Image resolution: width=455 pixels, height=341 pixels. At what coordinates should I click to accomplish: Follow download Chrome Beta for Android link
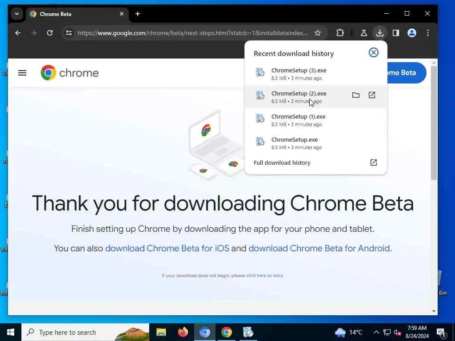[x=319, y=248]
